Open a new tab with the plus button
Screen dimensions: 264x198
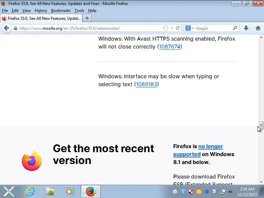pos(87,18)
